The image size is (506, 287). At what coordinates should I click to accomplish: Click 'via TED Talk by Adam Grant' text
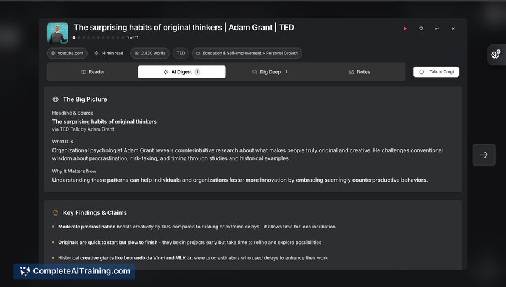click(83, 129)
